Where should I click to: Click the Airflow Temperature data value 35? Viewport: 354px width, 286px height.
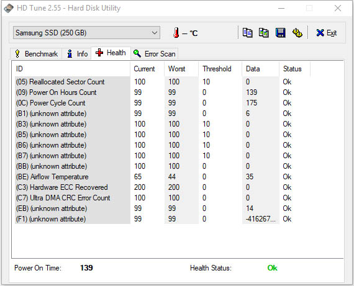coord(250,177)
